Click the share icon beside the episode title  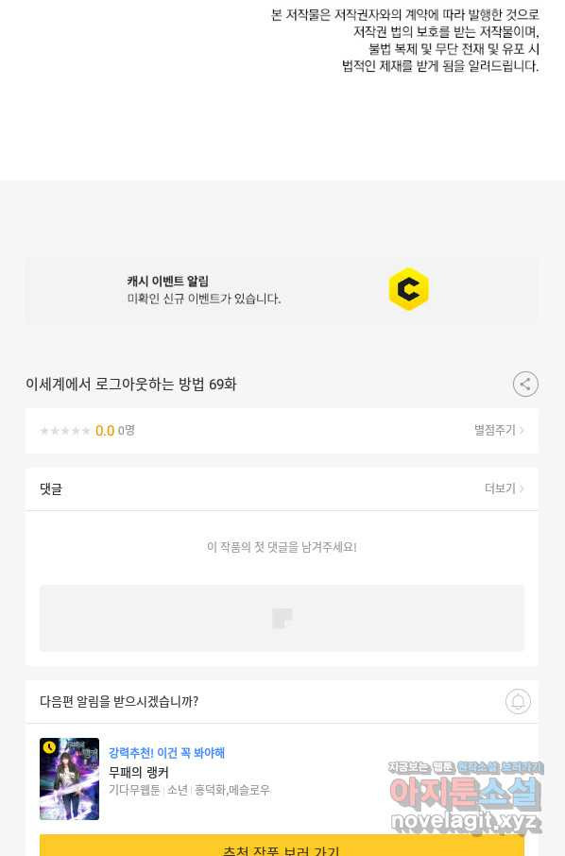pos(525,385)
